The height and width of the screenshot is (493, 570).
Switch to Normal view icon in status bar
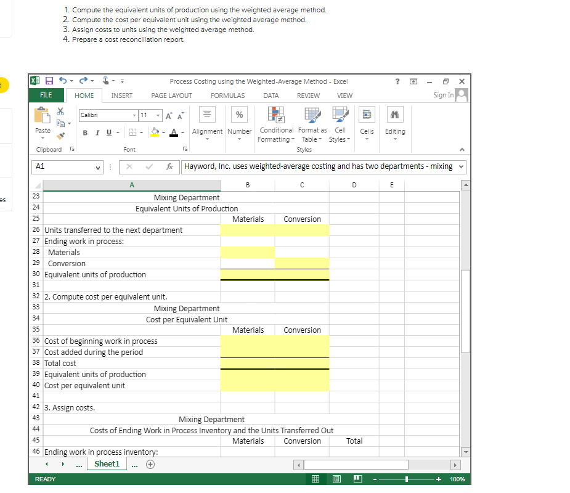click(315, 479)
